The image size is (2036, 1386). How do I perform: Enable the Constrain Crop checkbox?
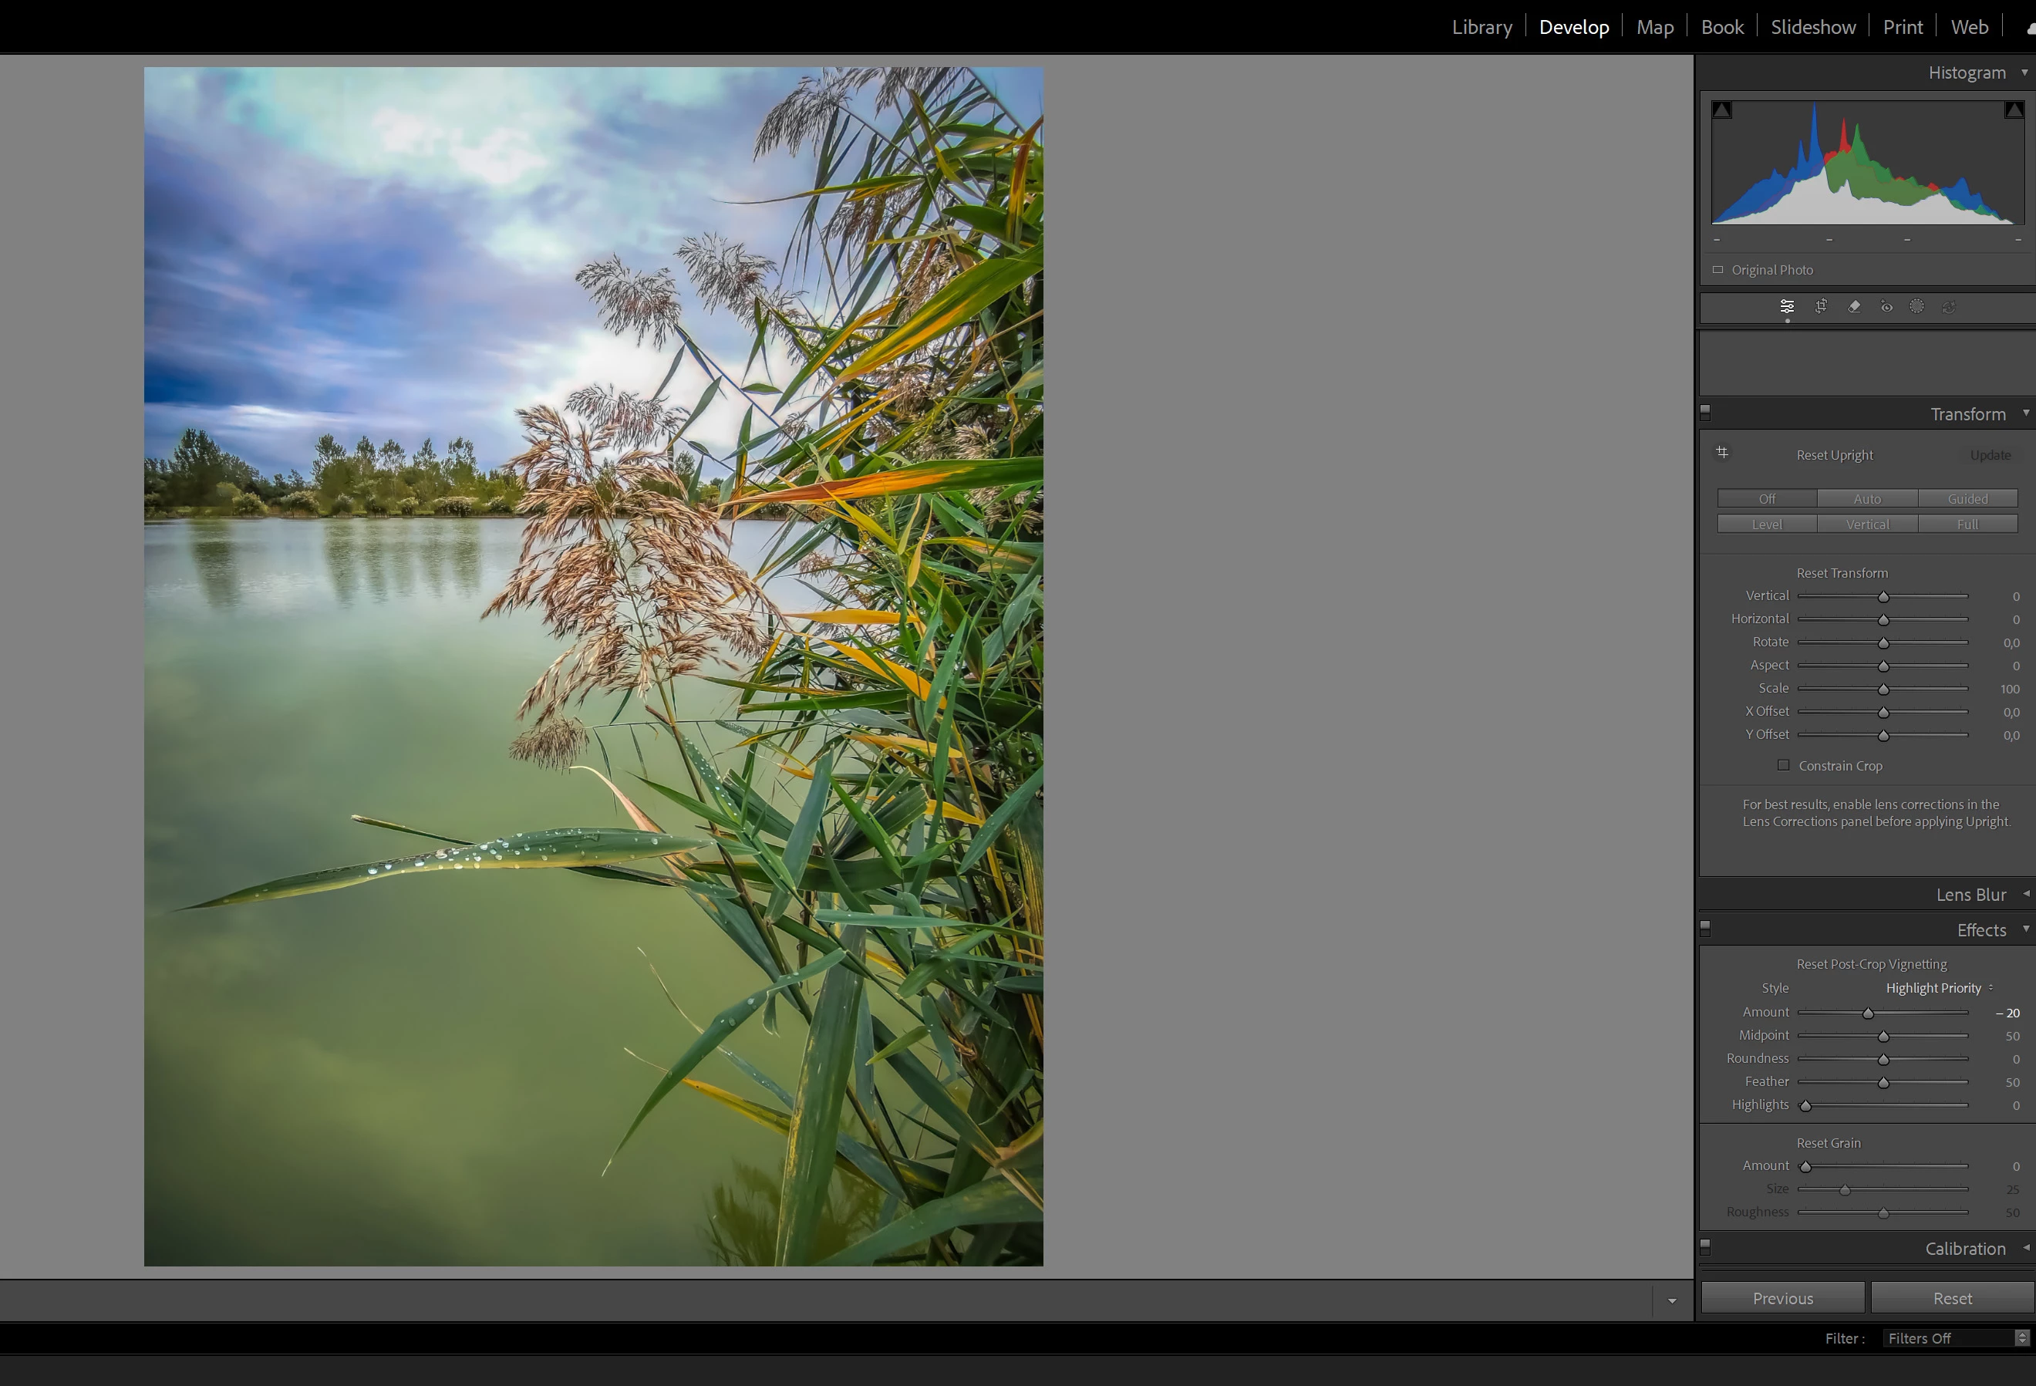coord(1783,765)
